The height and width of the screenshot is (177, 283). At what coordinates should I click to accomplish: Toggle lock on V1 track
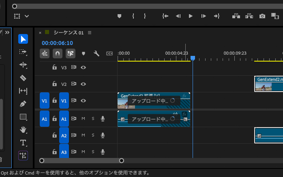54,100
